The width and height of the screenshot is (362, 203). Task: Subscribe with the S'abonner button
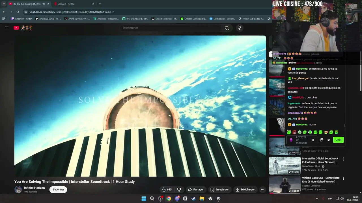click(x=58, y=189)
